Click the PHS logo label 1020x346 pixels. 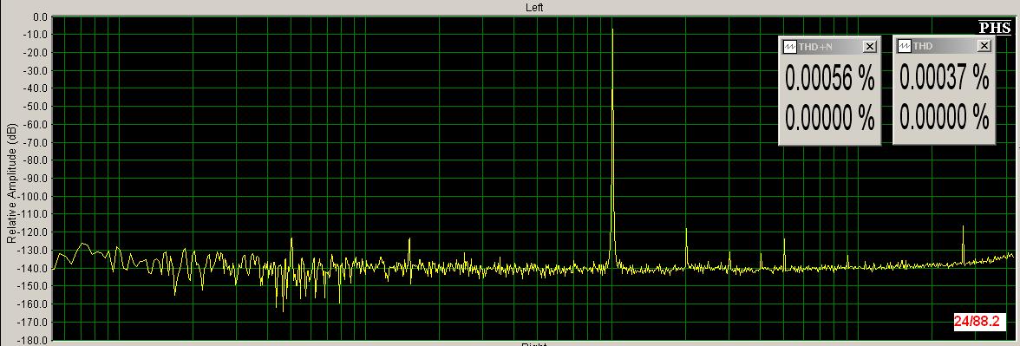996,28
